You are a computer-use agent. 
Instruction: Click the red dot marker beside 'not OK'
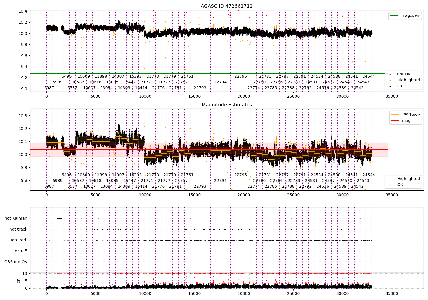coord(390,74)
